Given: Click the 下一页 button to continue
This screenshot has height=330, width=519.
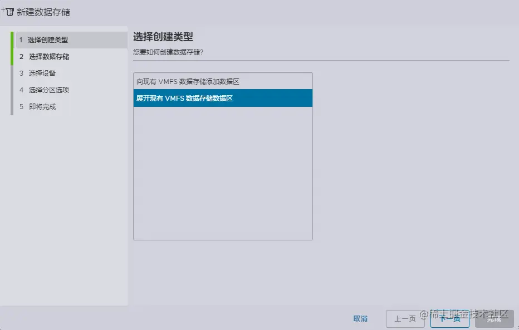Looking at the screenshot, I should click(449, 319).
